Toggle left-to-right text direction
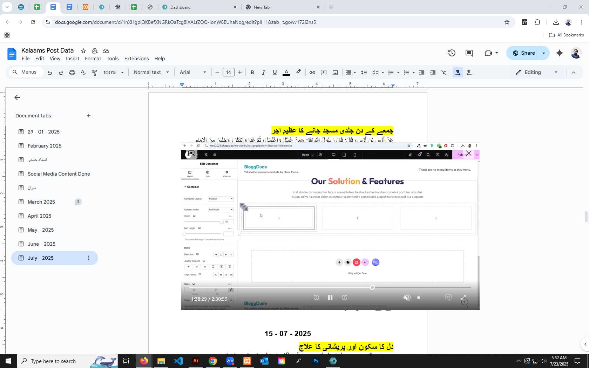 pyautogui.click(x=458, y=73)
